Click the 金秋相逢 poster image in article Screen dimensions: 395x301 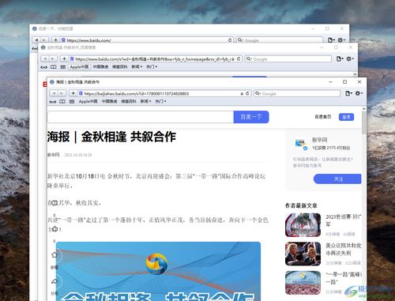point(158,271)
